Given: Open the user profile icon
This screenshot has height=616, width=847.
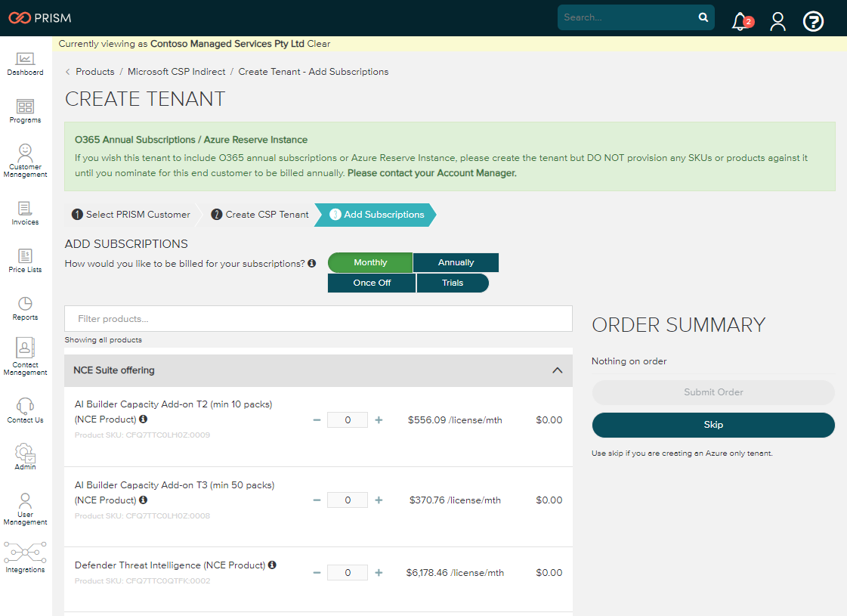Looking at the screenshot, I should pyautogui.click(x=777, y=22).
